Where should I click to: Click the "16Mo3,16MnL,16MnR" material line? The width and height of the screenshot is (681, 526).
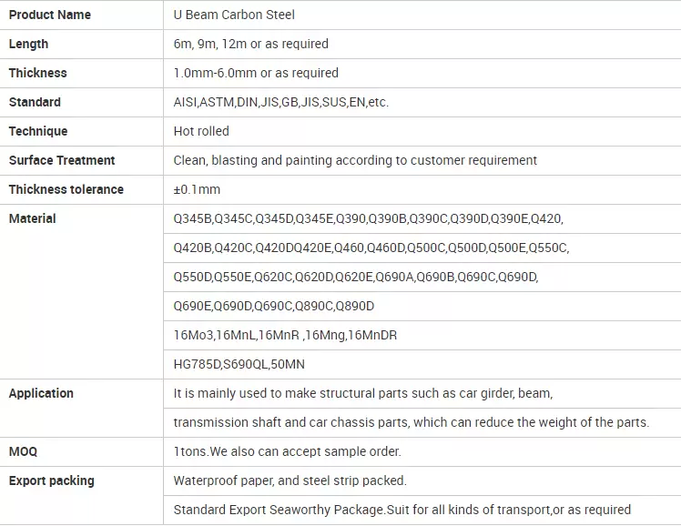coord(285,335)
